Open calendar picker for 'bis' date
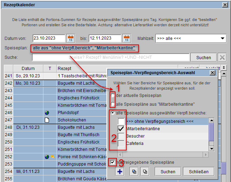This screenshot has width=231, height=182. [126, 38]
